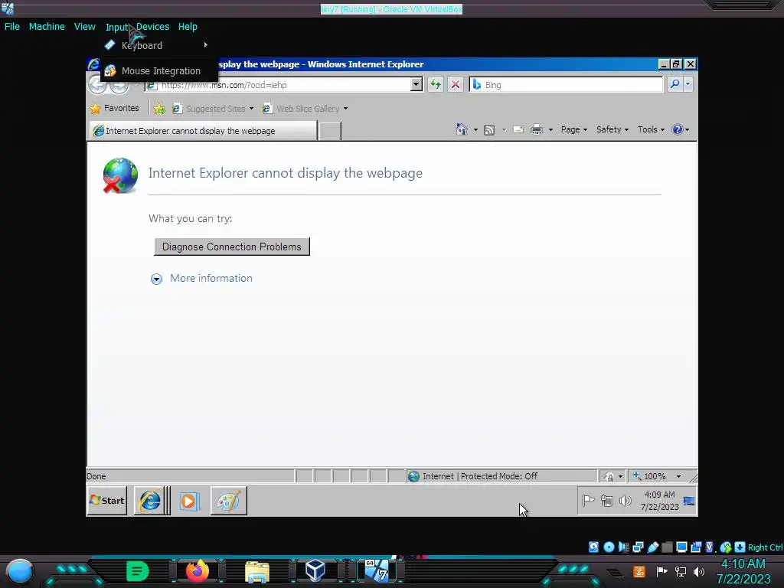Viewport: 784px width, 588px height.
Task: Open a new blank tab
Action: click(329, 131)
